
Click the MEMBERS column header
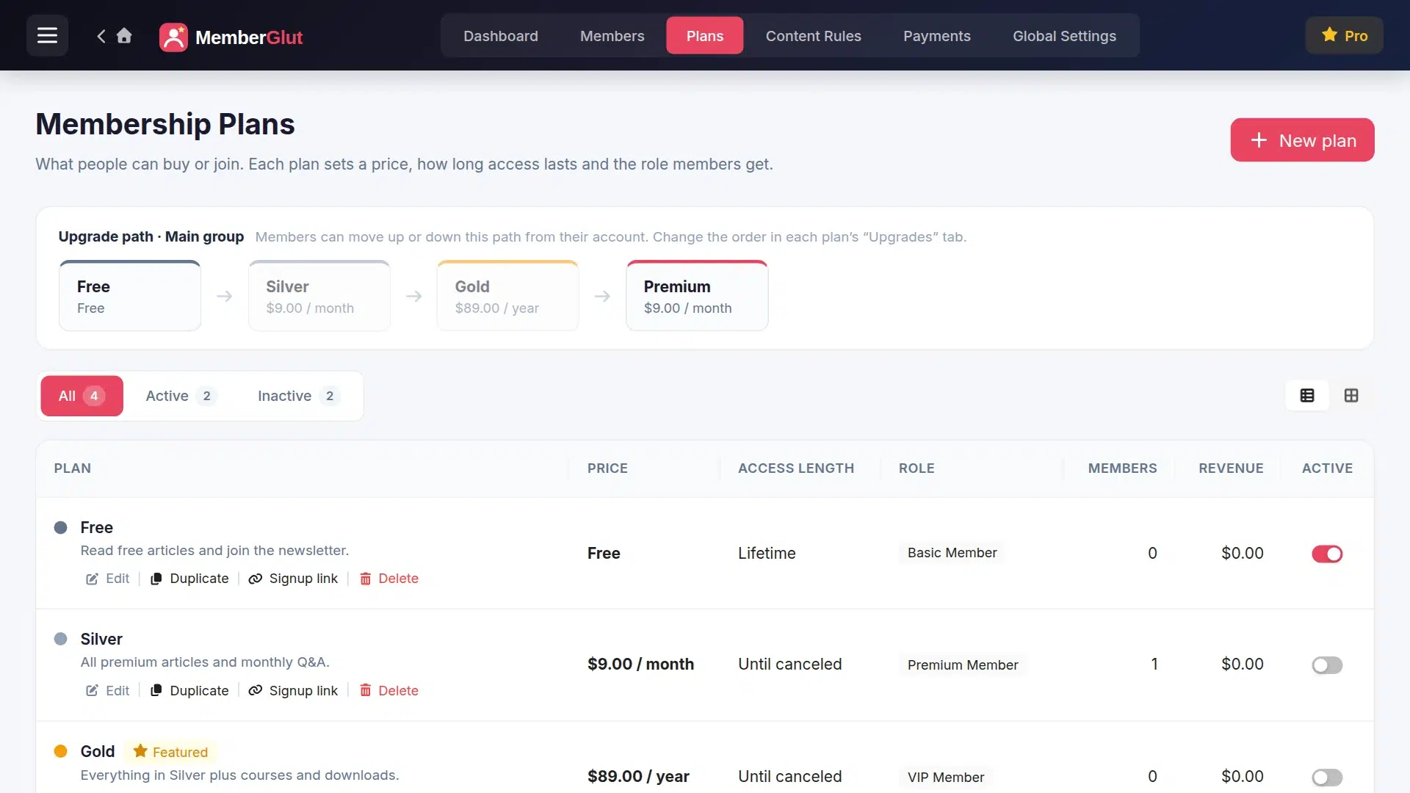pos(1122,468)
